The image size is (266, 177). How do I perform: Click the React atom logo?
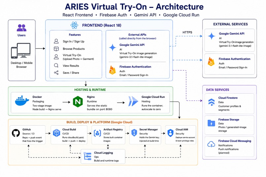74,25
